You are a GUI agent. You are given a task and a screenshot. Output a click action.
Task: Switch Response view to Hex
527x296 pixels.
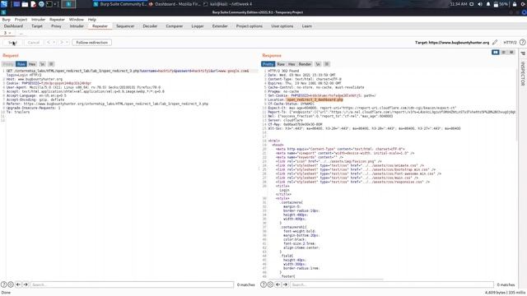coord(291,64)
